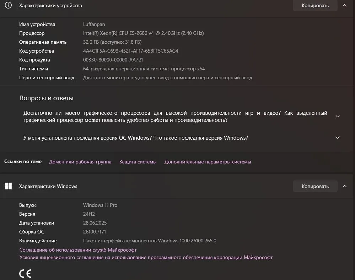Open the Microsoft software license terms link
Viewport: 355px width, 280px height.
click(x=146, y=257)
